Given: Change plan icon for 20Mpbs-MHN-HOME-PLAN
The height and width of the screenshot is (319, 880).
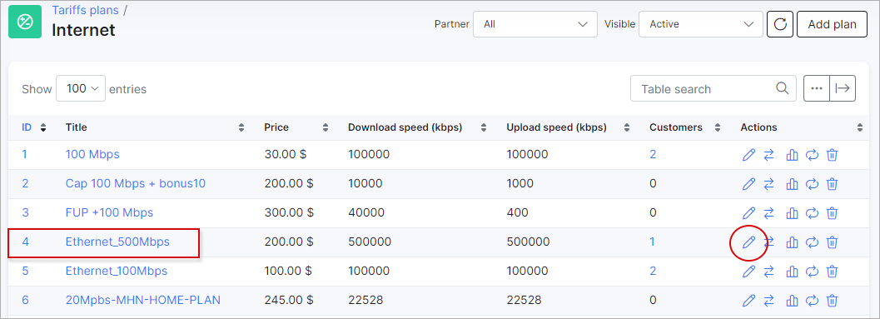Looking at the screenshot, I should pos(769,301).
